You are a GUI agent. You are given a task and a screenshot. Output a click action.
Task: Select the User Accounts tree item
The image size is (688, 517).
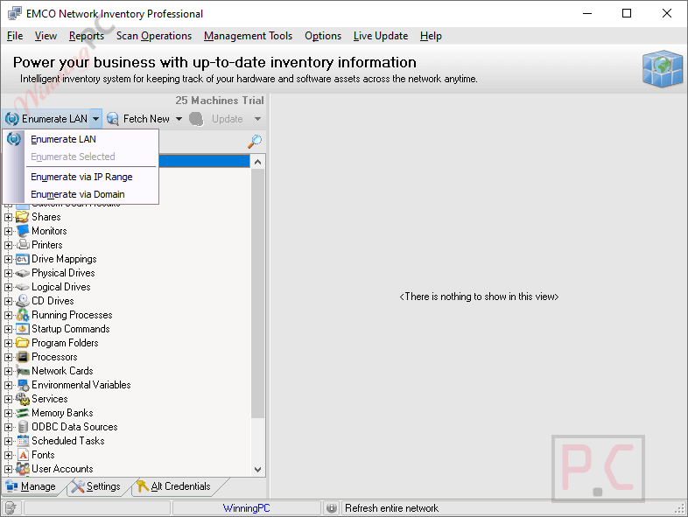(62, 469)
